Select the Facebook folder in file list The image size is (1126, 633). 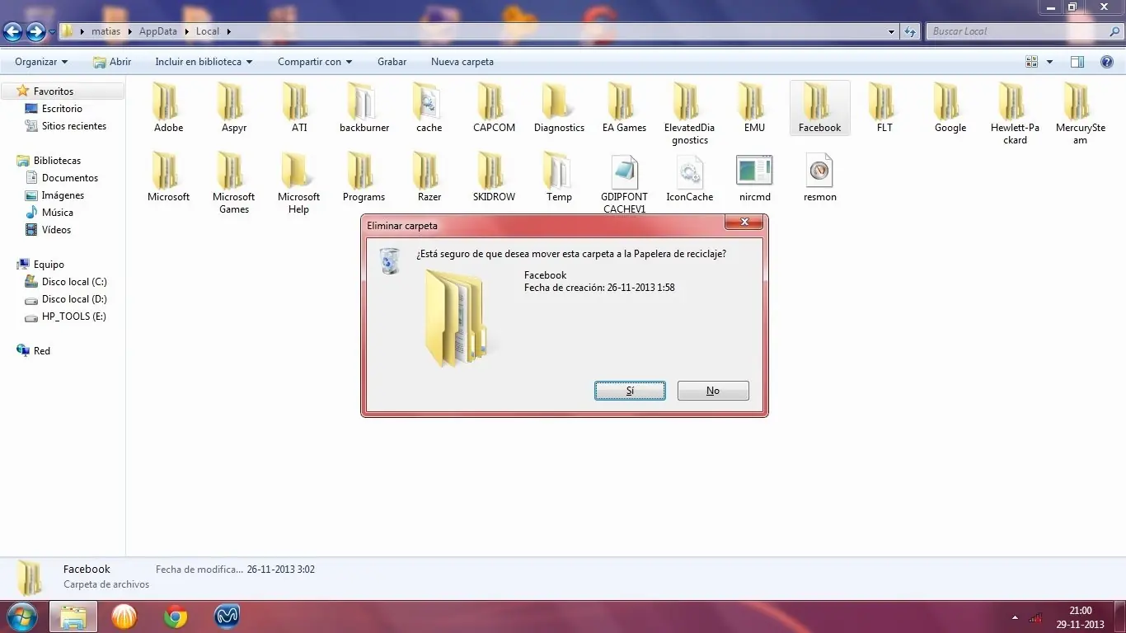click(819, 108)
